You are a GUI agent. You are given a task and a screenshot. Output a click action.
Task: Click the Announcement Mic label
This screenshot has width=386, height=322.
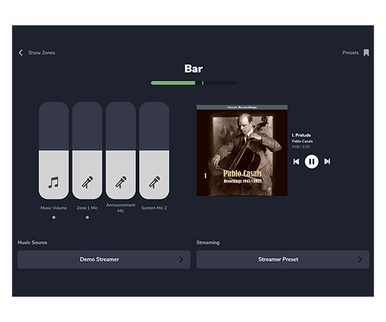tap(121, 208)
